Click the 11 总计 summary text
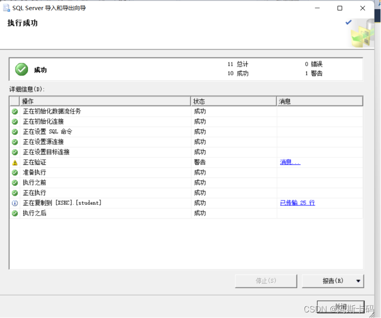This screenshot has height=318, width=381. coord(238,64)
